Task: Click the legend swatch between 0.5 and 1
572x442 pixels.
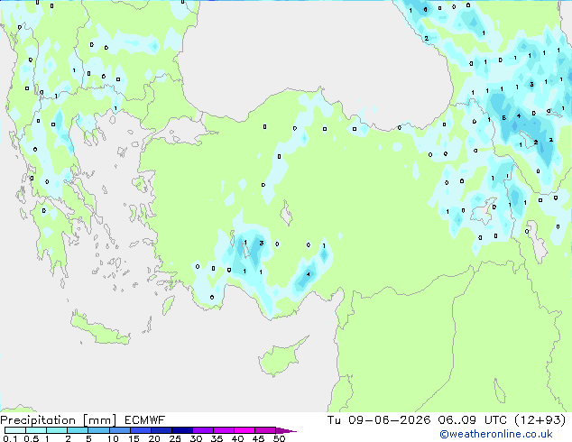Action: coord(36,430)
